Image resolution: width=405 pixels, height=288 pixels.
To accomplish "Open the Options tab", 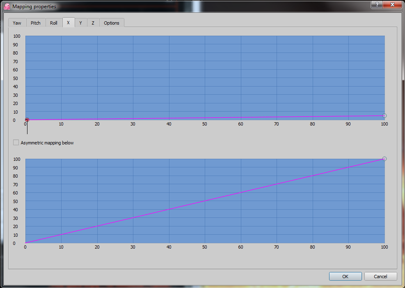I will [112, 23].
